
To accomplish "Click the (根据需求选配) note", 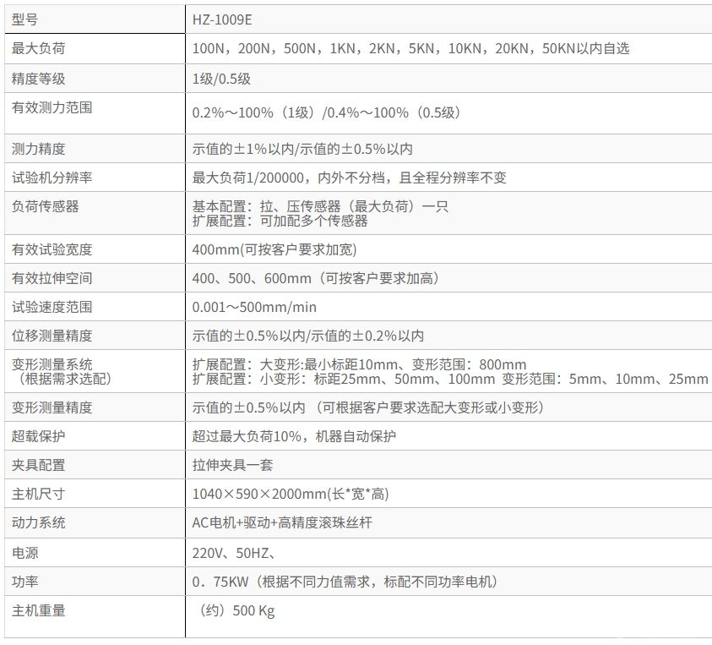I will pos(62,379).
